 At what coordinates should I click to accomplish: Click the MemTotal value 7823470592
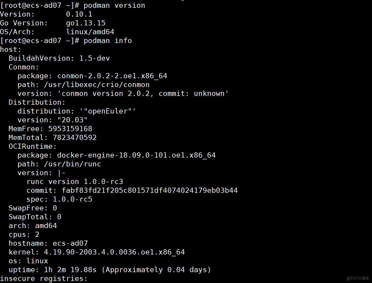(x=75, y=138)
